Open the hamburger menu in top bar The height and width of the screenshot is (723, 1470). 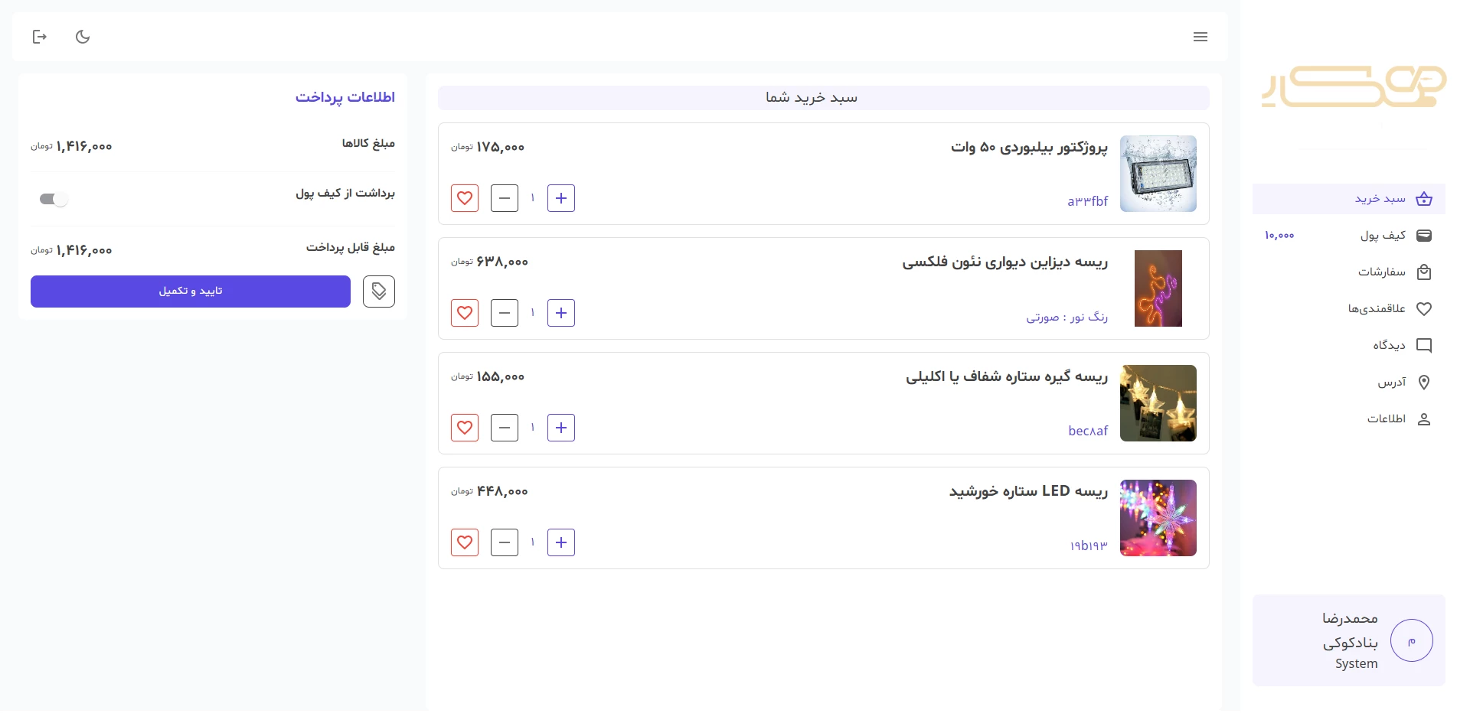click(1200, 37)
